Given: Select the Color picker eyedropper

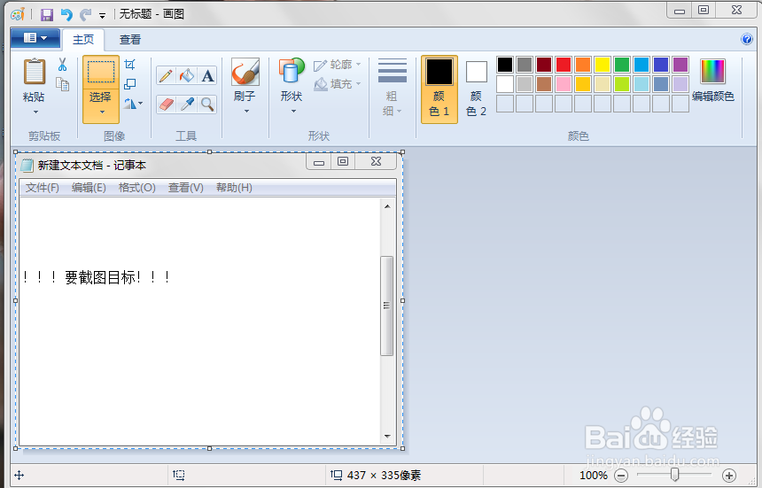Looking at the screenshot, I should pos(187,104).
